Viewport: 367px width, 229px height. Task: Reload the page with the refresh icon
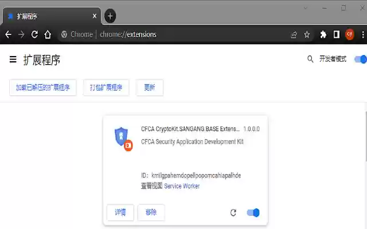[34, 34]
